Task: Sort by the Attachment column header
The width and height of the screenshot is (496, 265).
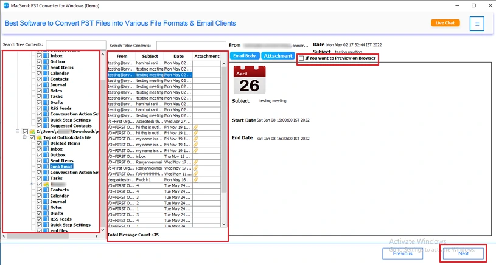Action: [207, 57]
